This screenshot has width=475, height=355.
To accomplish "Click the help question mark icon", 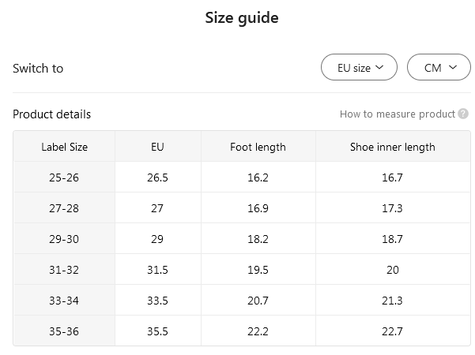I will [463, 114].
